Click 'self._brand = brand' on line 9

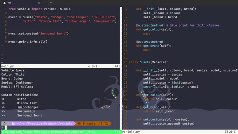point(160,17)
